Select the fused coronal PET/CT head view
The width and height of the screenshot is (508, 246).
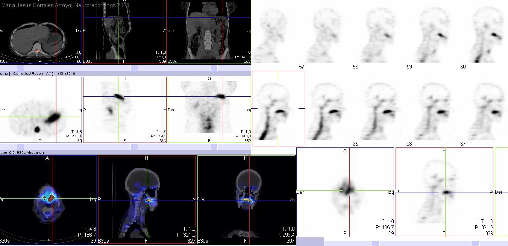click(246, 199)
